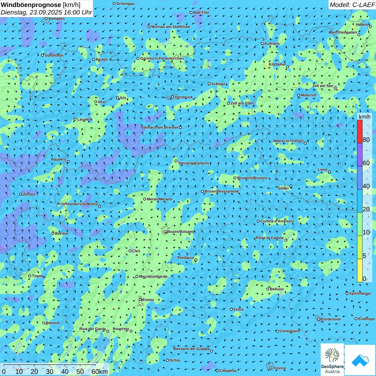Click the 'Bassano del Grappa' label
The width and height of the screenshot is (376, 376).
point(191,349)
